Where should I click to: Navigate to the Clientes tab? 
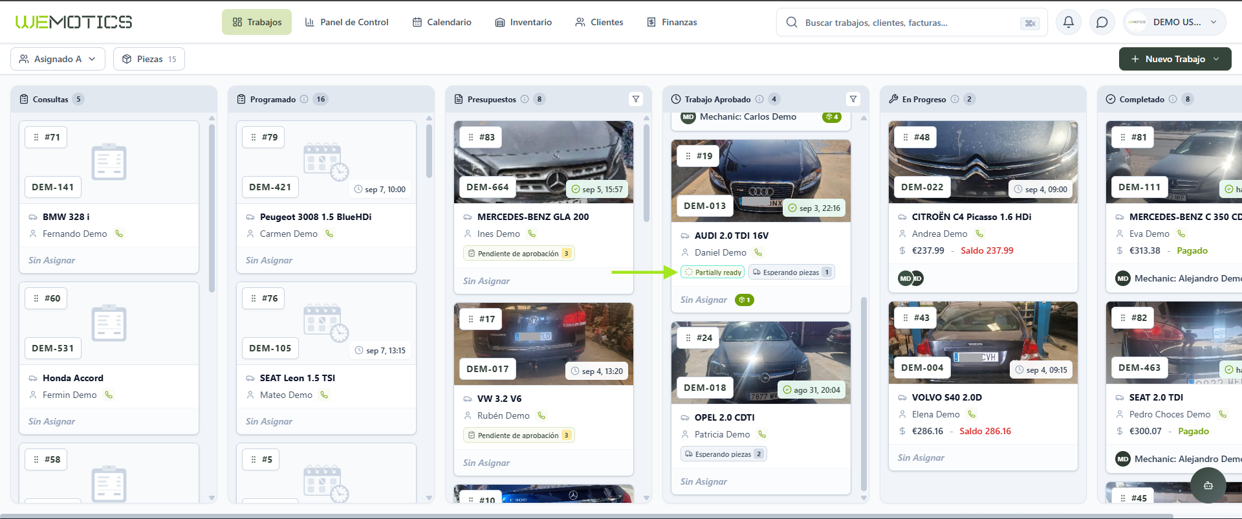pos(599,22)
